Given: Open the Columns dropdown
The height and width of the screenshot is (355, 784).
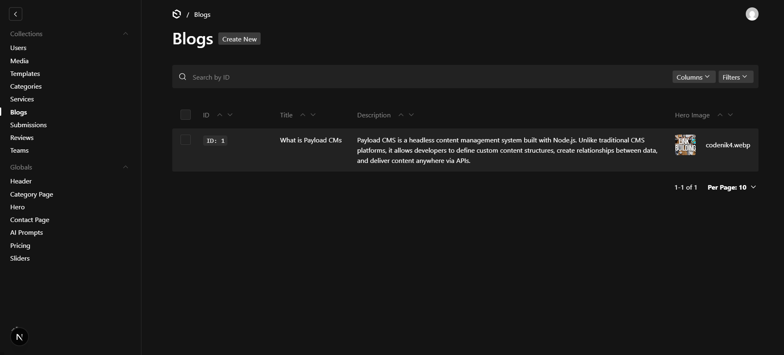Looking at the screenshot, I should click(693, 77).
